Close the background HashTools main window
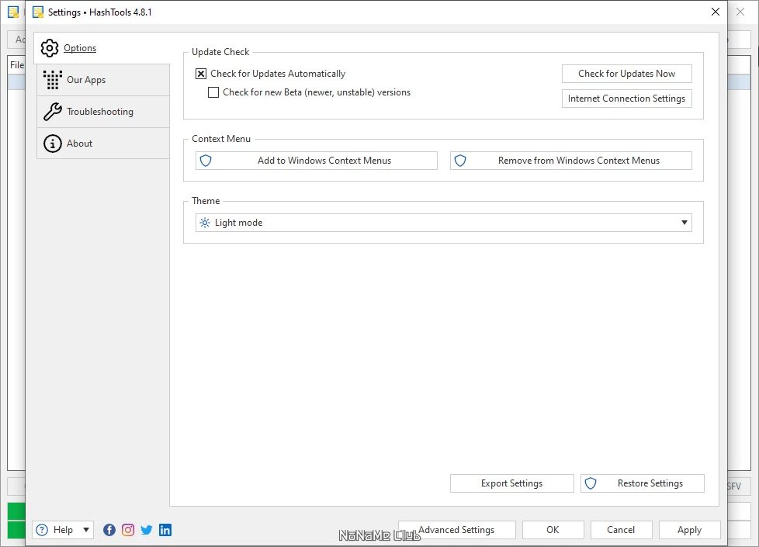This screenshot has height=547, width=759. [x=740, y=12]
